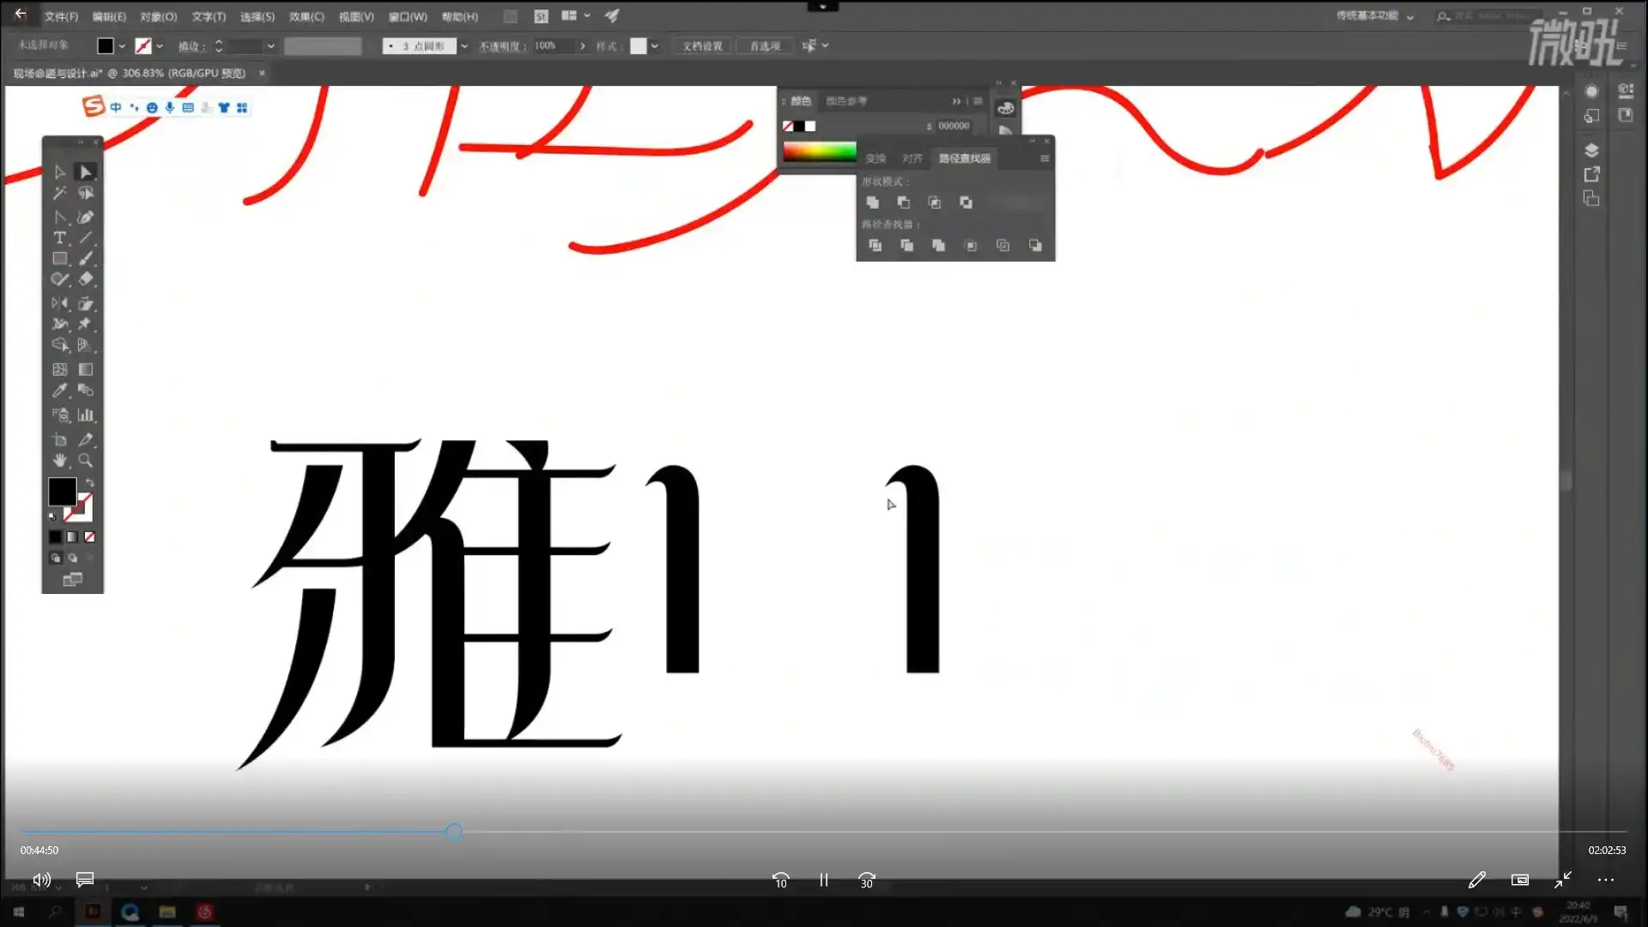The image size is (1648, 927).
Task: Click the Unite shape mode in Pathfinder panel
Action: 873,203
